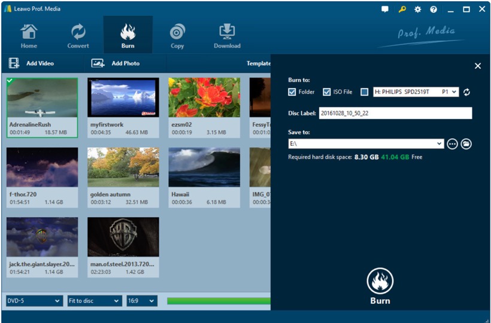Switch to the Convert tab
491x323 pixels.
78,36
